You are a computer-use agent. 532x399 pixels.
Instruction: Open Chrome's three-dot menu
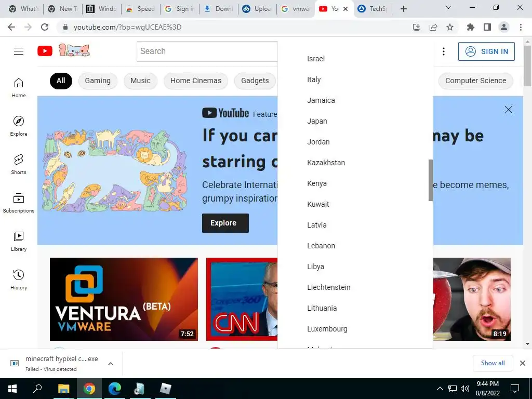[x=521, y=27]
